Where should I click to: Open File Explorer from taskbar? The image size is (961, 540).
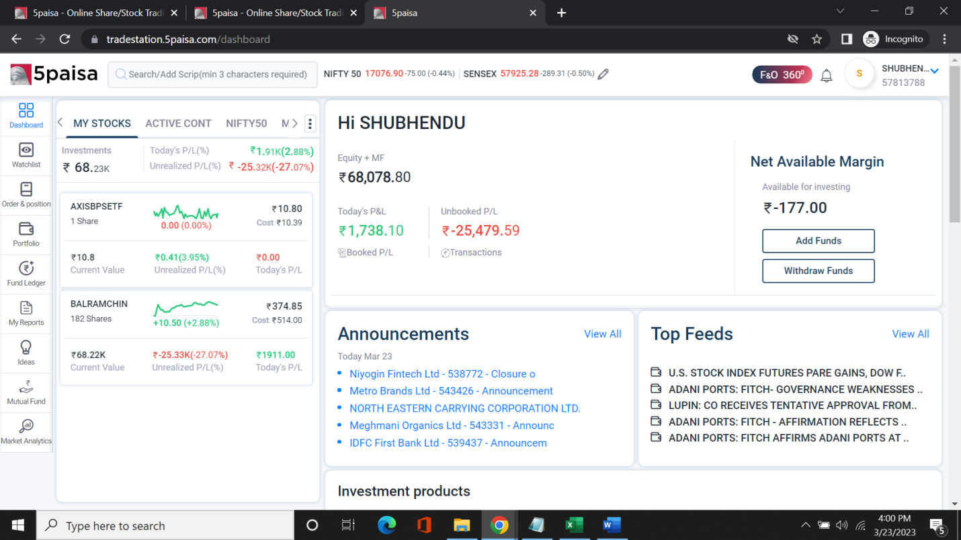[x=461, y=525]
